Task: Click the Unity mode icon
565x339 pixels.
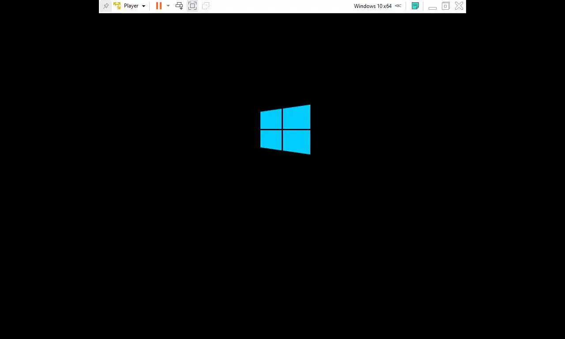Action: coord(206,6)
